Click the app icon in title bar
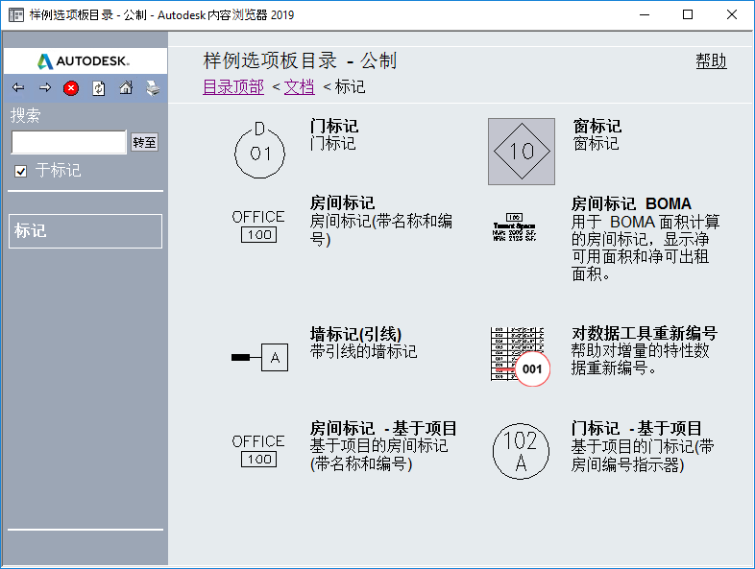This screenshot has height=569, width=755. coord(16,15)
